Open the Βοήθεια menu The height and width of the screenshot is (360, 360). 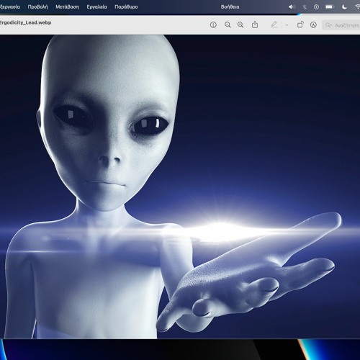tap(230, 6)
